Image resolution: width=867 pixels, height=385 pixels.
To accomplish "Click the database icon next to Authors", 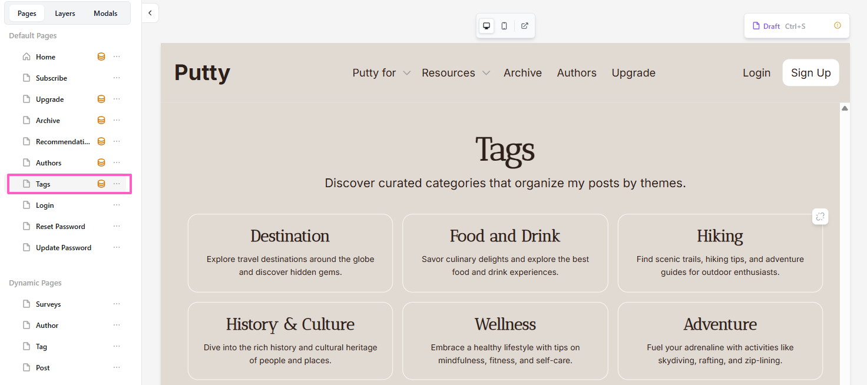I will [x=101, y=163].
